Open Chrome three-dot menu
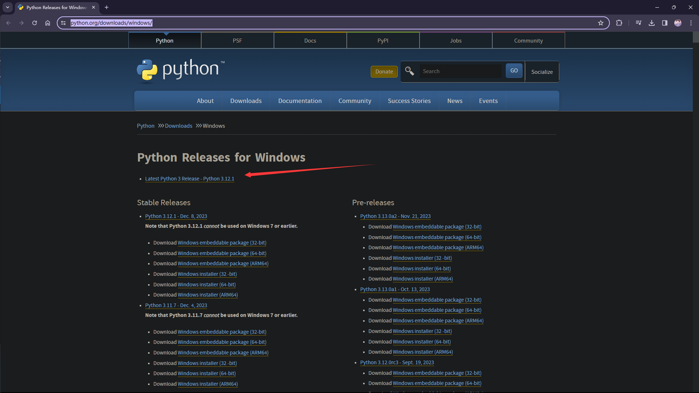 pyautogui.click(x=691, y=23)
